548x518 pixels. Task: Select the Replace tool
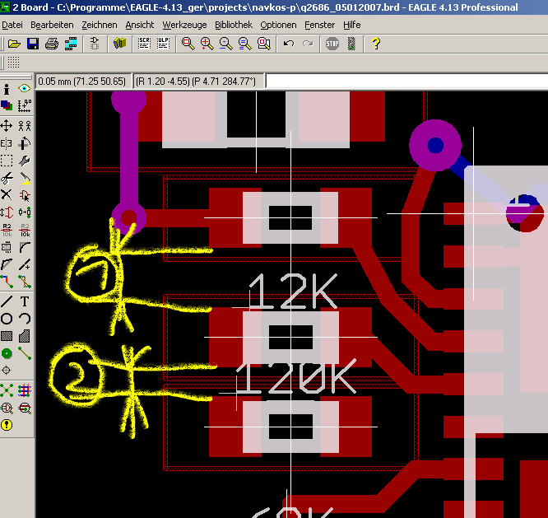[x=24, y=212]
